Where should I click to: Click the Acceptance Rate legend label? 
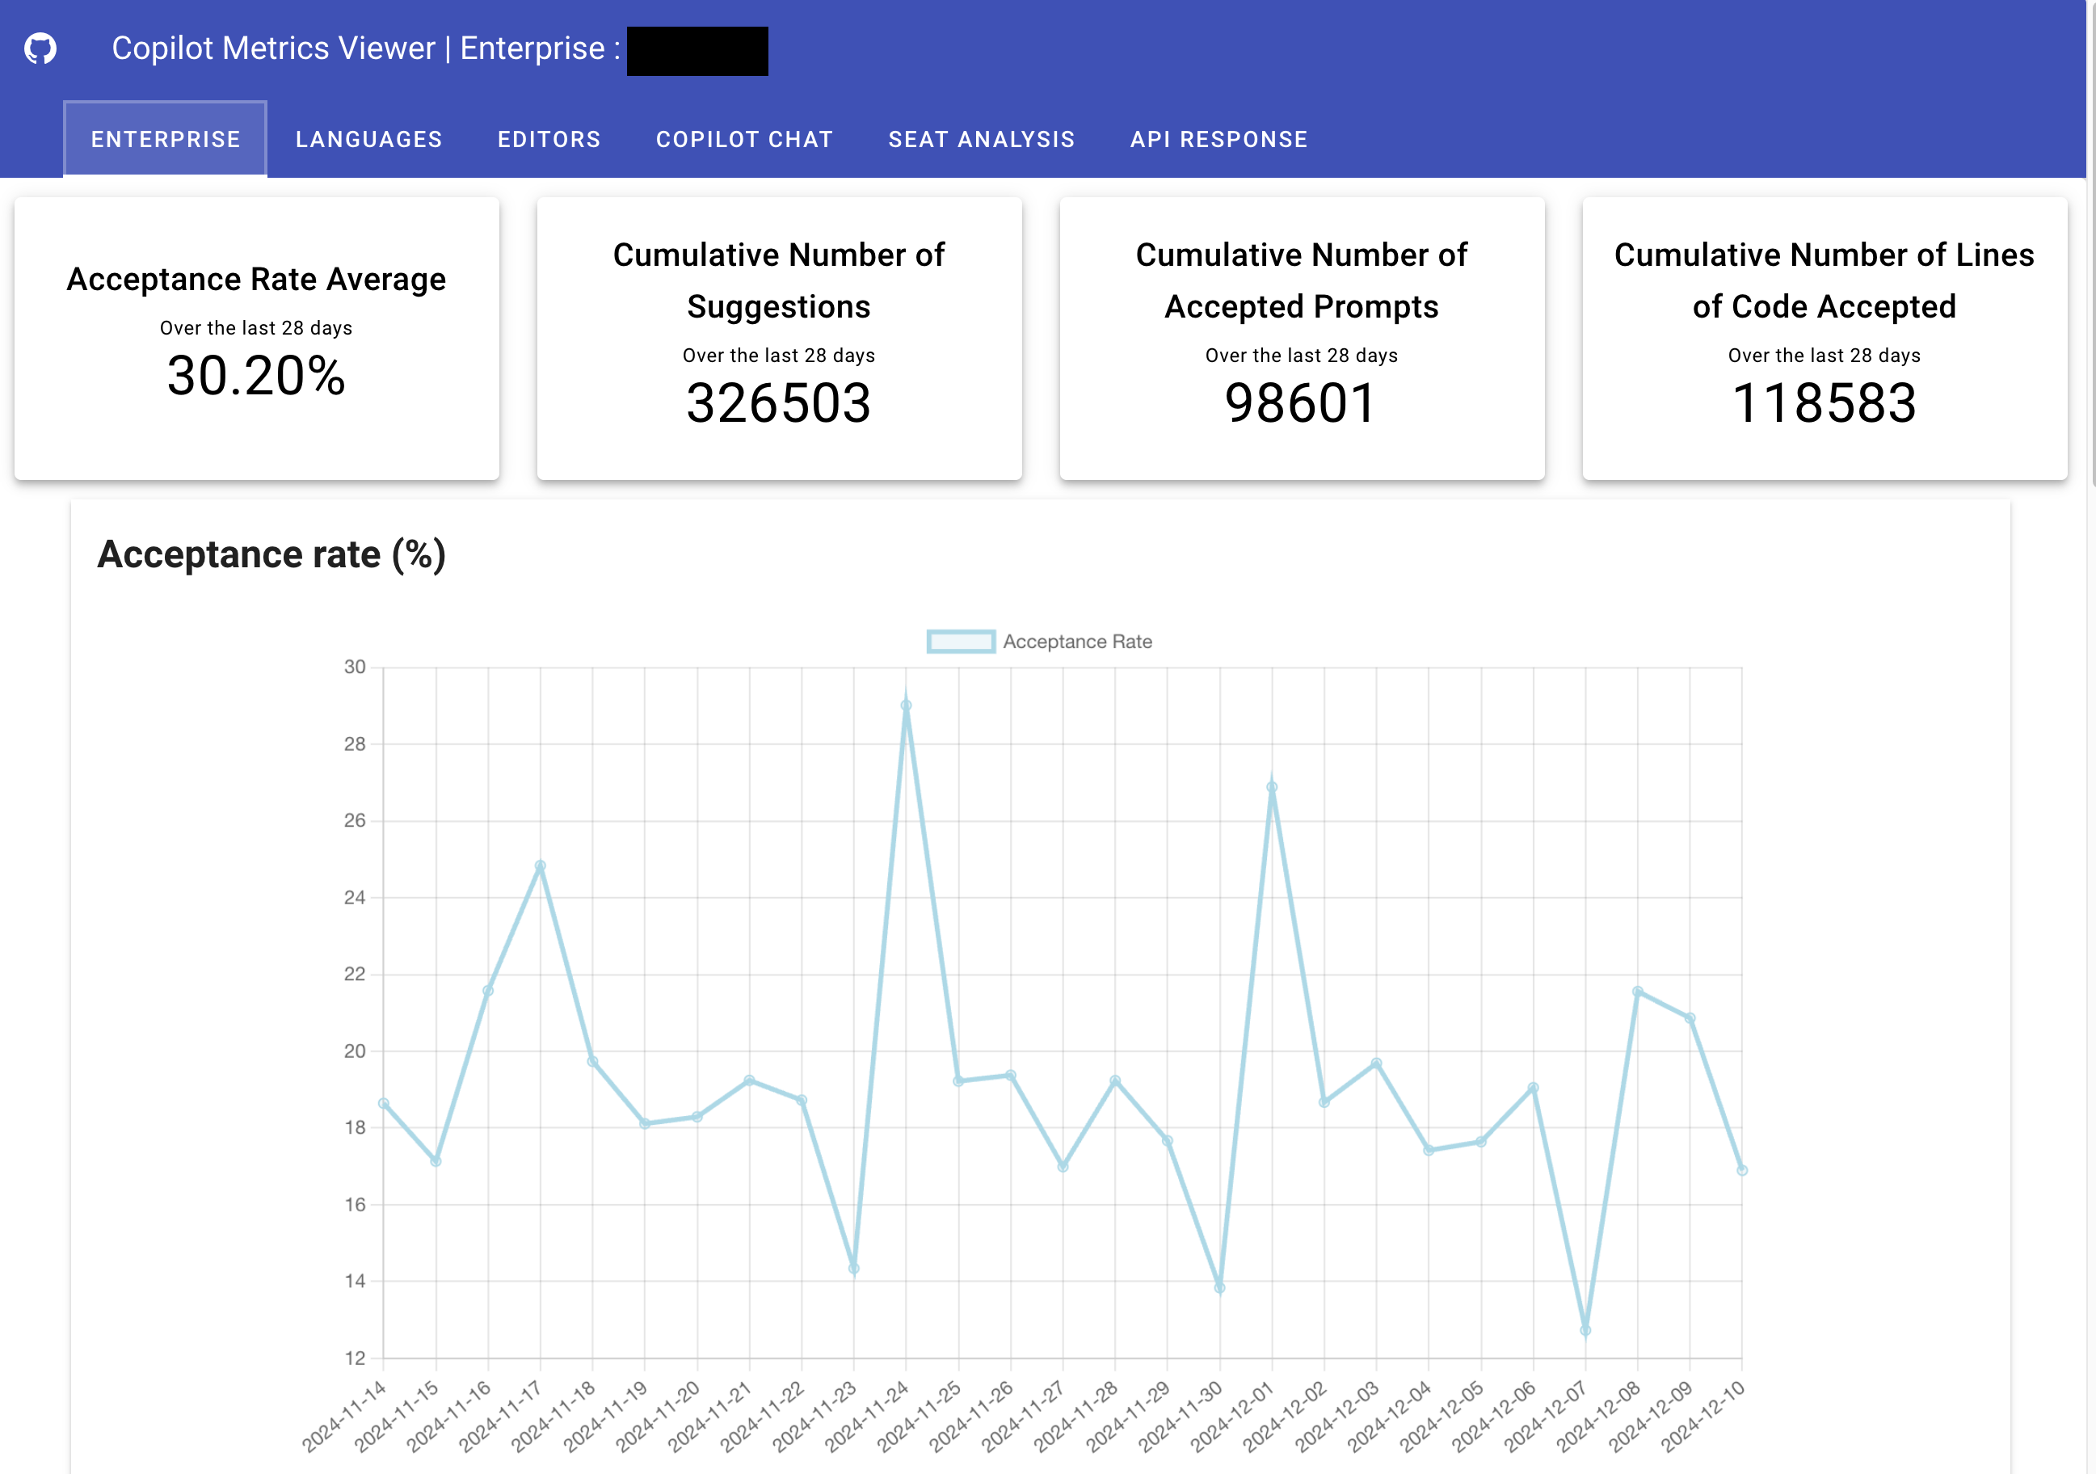1077,641
